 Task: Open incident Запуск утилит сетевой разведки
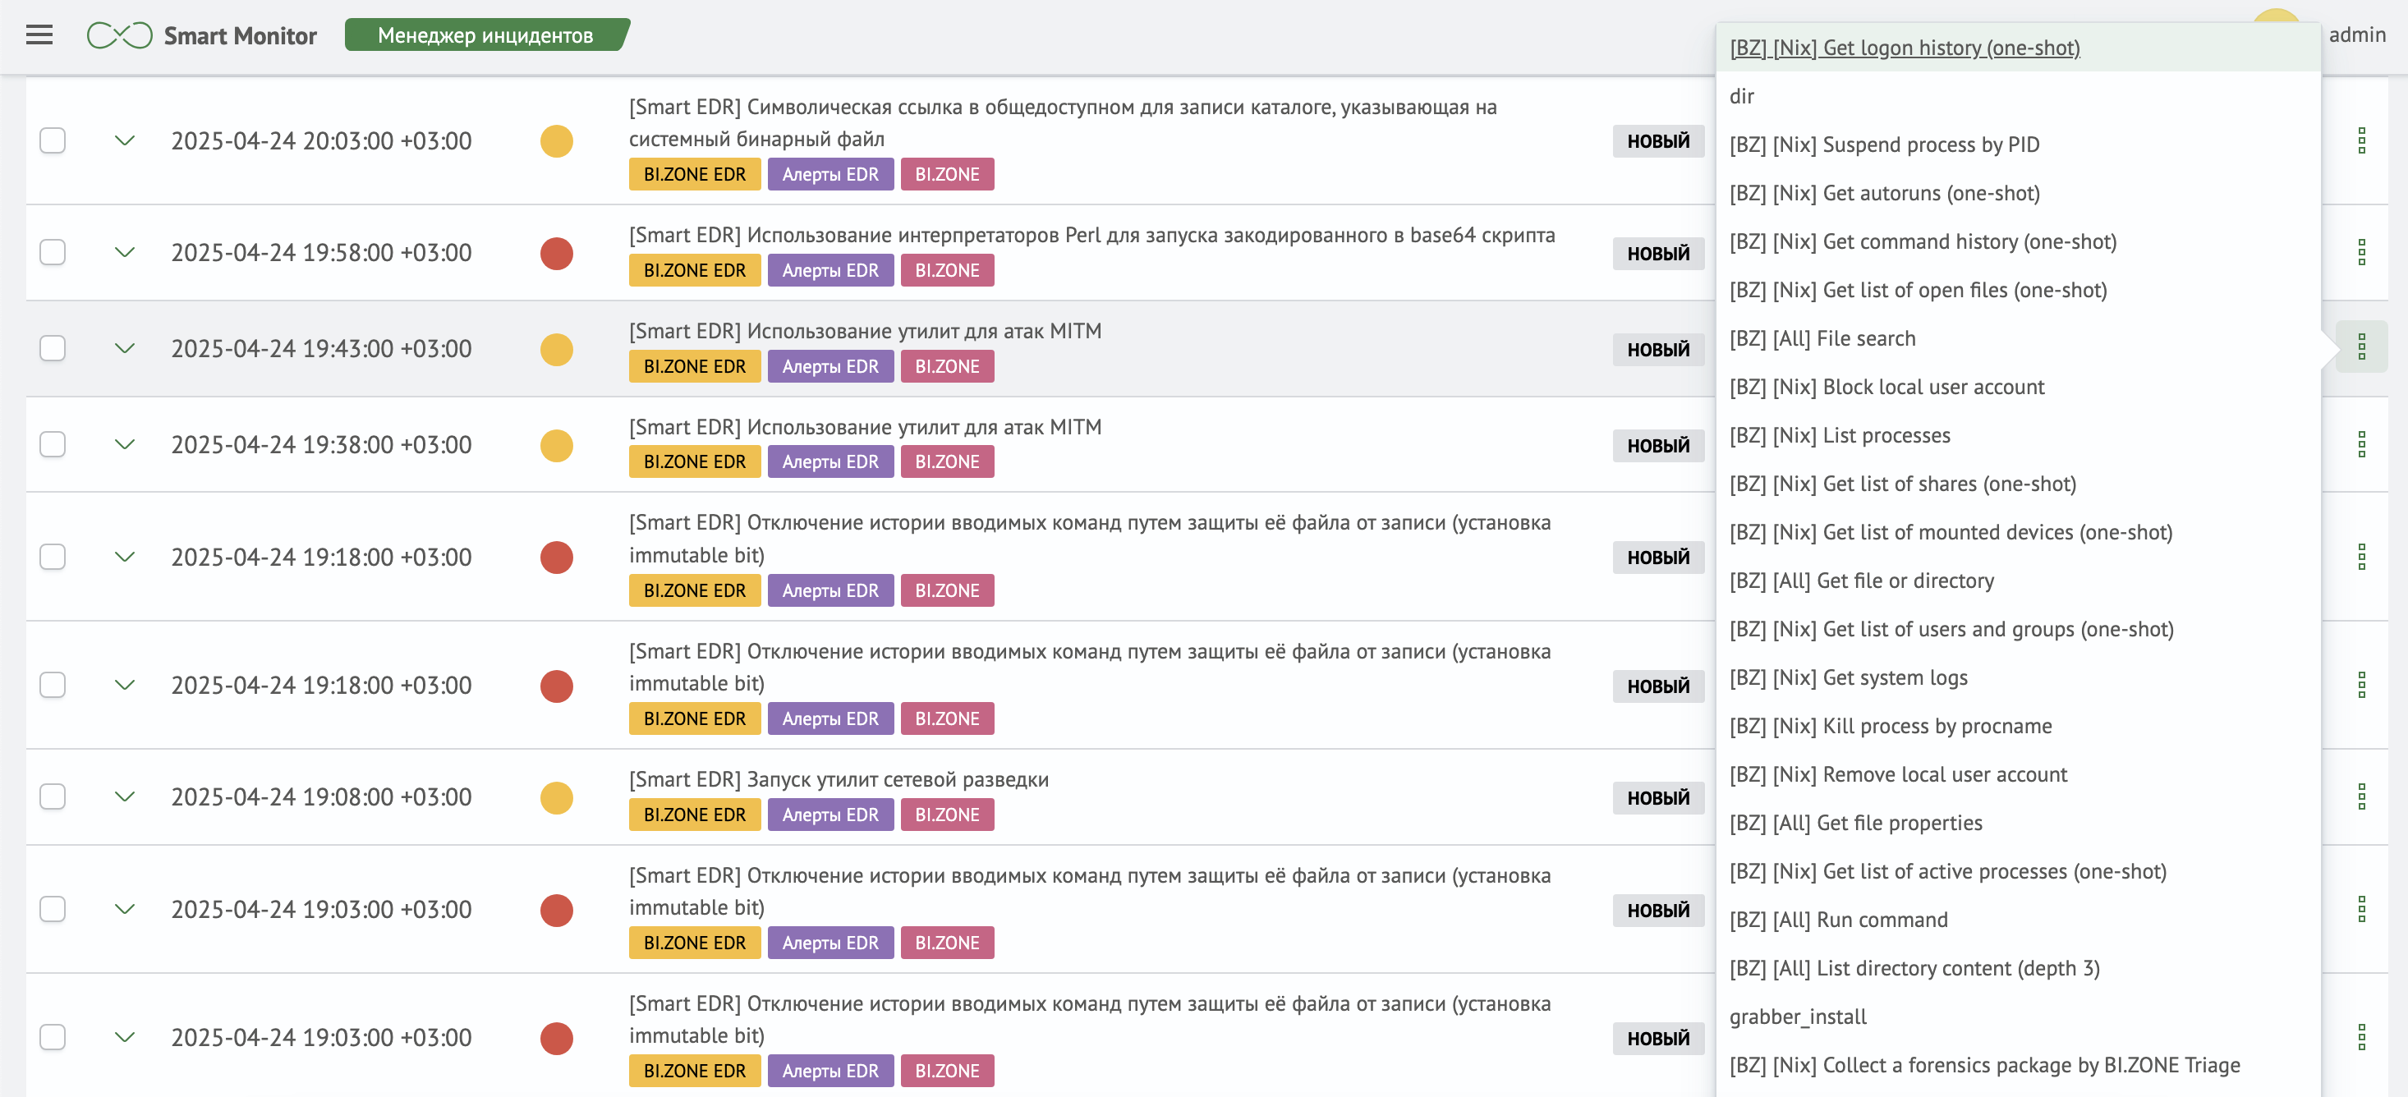coord(839,780)
